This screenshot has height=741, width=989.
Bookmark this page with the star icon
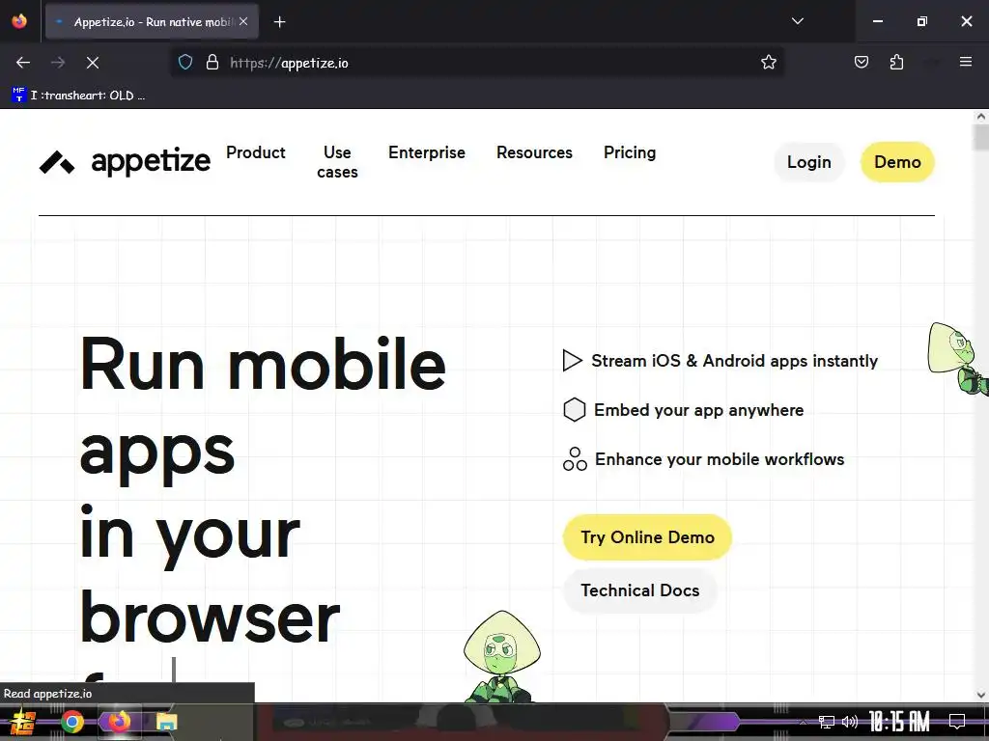[768, 63]
